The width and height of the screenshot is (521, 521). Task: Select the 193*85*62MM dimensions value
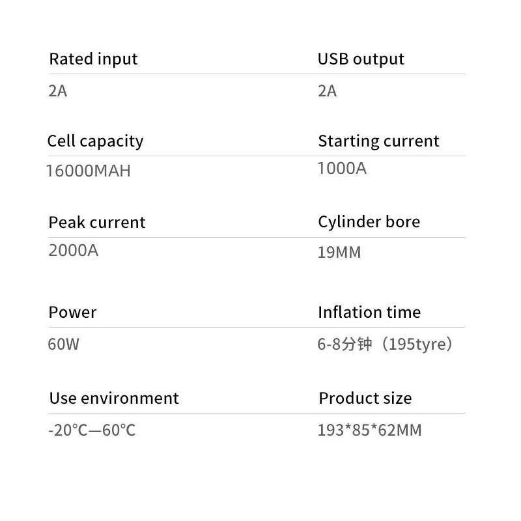(369, 430)
